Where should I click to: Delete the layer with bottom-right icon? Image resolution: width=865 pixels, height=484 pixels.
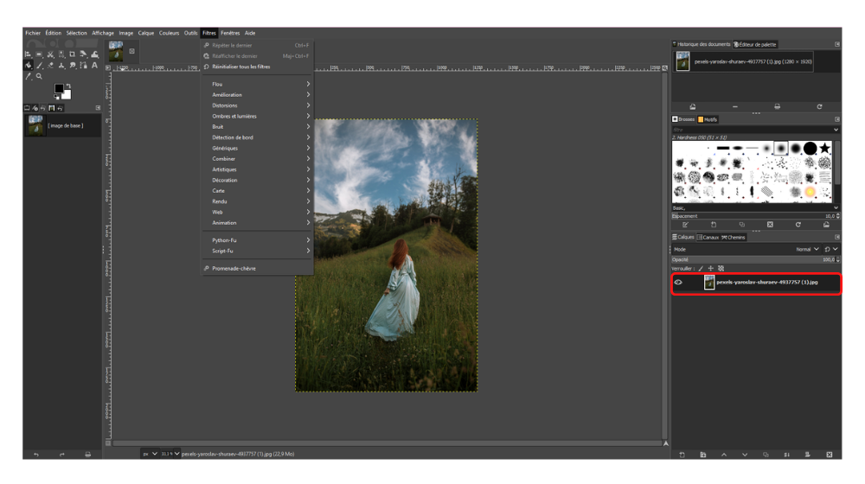pos(830,455)
